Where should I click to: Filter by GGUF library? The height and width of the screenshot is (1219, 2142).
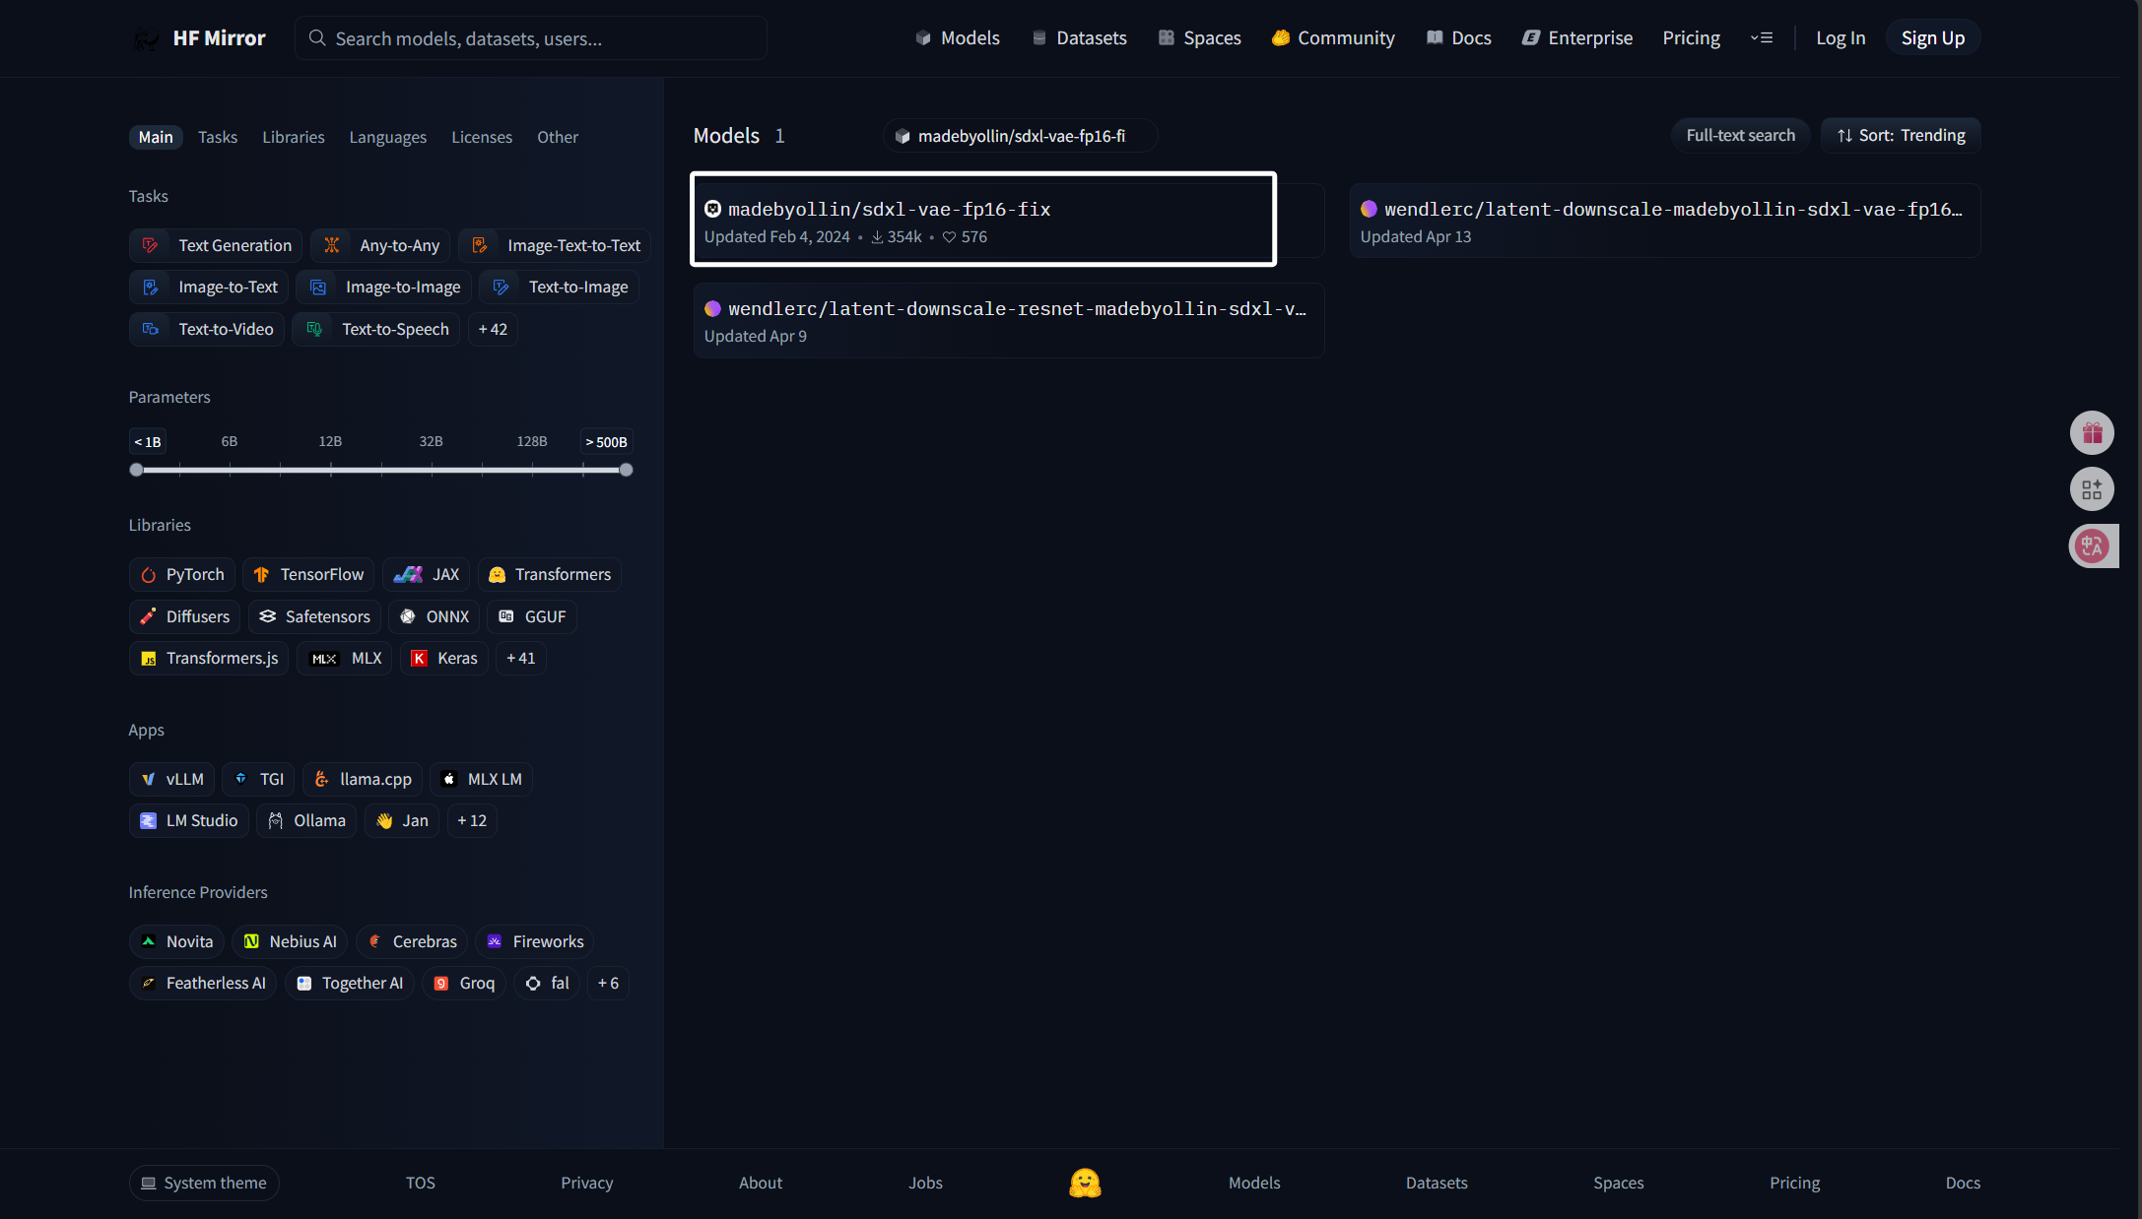532,616
